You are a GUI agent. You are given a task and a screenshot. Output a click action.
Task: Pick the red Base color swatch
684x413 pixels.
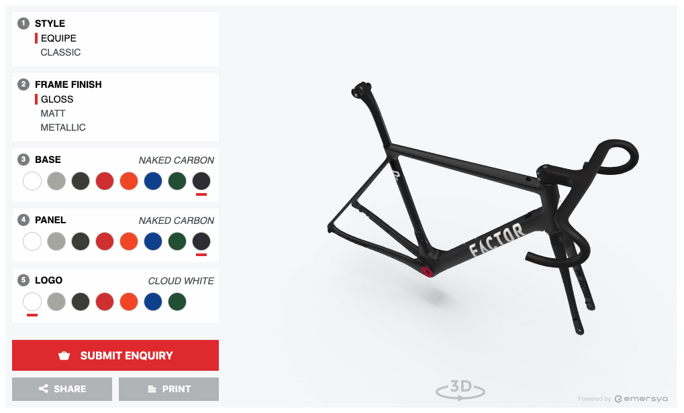click(105, 181)
